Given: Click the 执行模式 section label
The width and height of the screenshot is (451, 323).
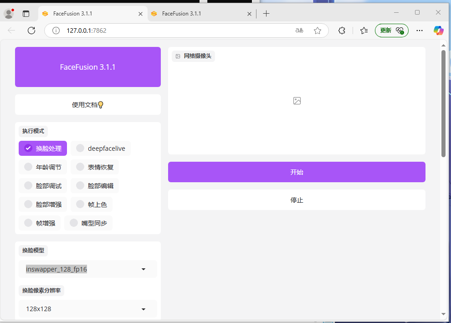Looking at the screenshot, I should tap(33, 131).
